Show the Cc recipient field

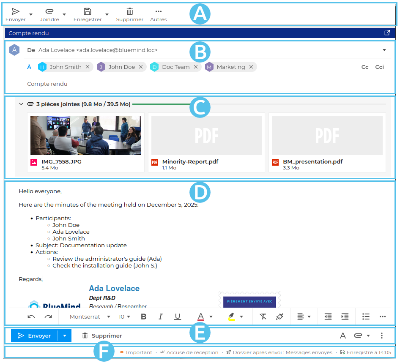coord(365,67)
